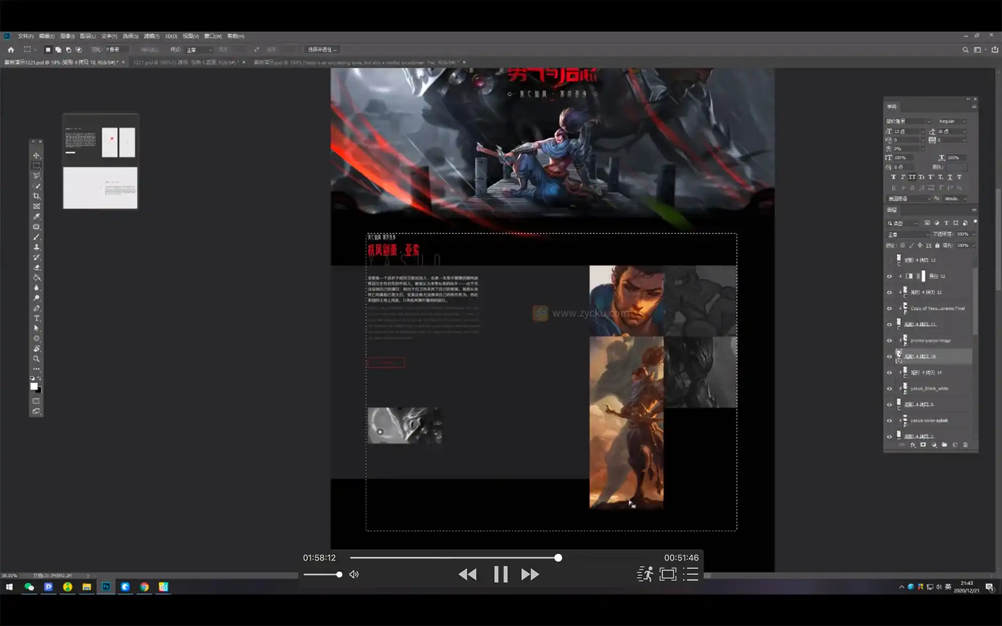
Task: Add a layer mask from Layers footer
Action: coord(923,445)
